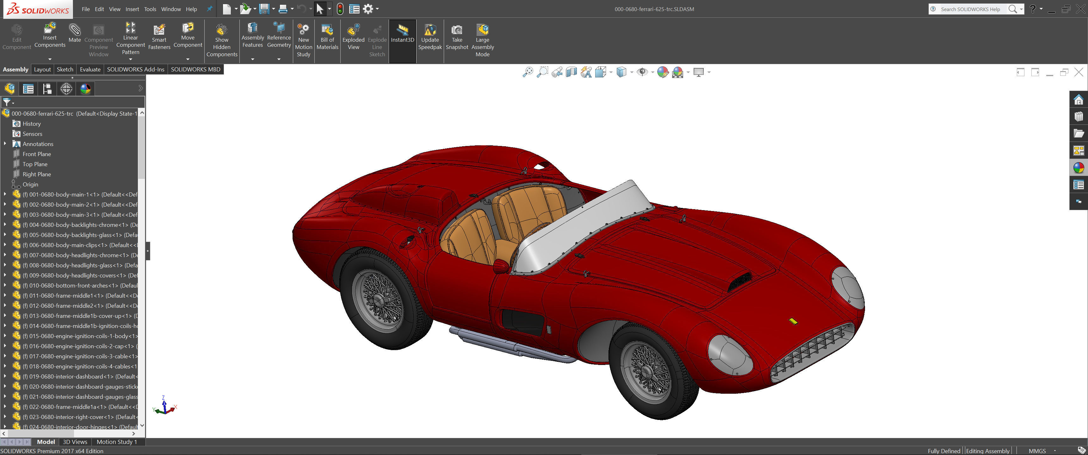Open Linear Component Pattern tool
This screenshot has height=455, width=1088.
(x=131, y=39)
